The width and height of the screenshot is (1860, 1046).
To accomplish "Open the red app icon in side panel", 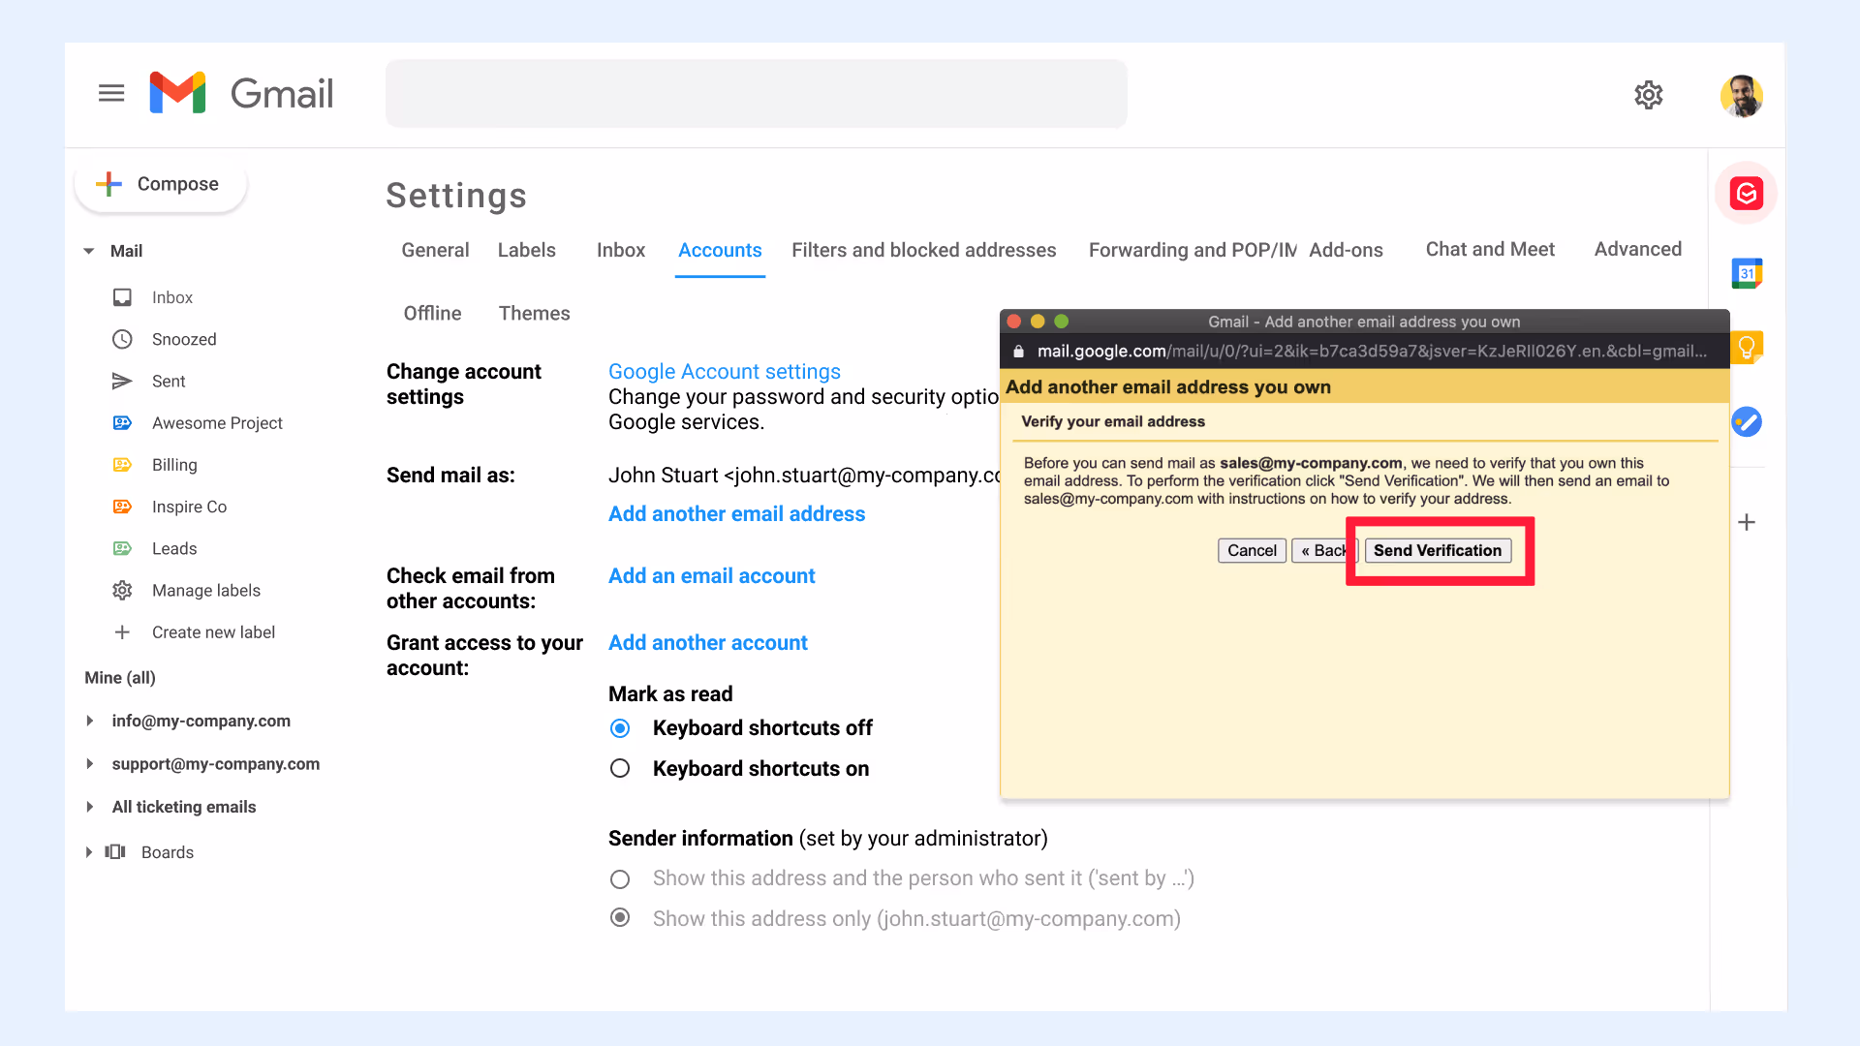I will click(x=1746, y=194).
